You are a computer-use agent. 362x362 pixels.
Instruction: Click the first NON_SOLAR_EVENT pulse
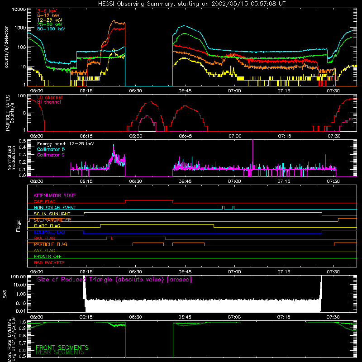pyautogui.click(x=223, y=208)
